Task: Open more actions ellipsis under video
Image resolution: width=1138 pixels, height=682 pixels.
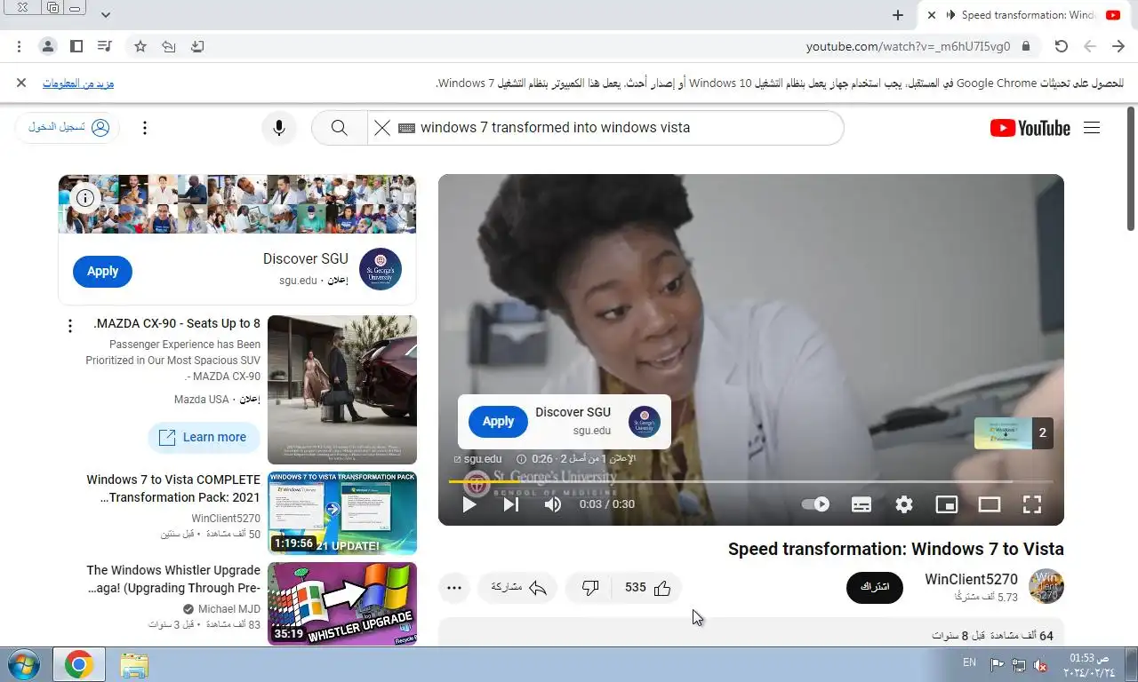Action: pyautogui.click(x=454, y=588)
